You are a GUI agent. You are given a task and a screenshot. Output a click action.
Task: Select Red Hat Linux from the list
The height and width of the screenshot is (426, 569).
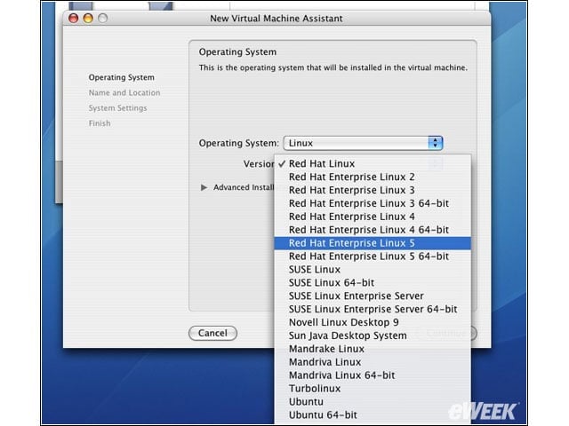tap(373, 163)
